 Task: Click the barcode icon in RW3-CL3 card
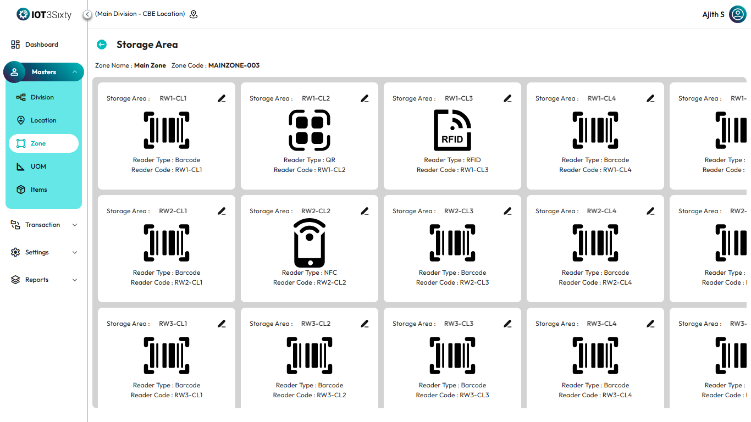click(x=452, y=355)
